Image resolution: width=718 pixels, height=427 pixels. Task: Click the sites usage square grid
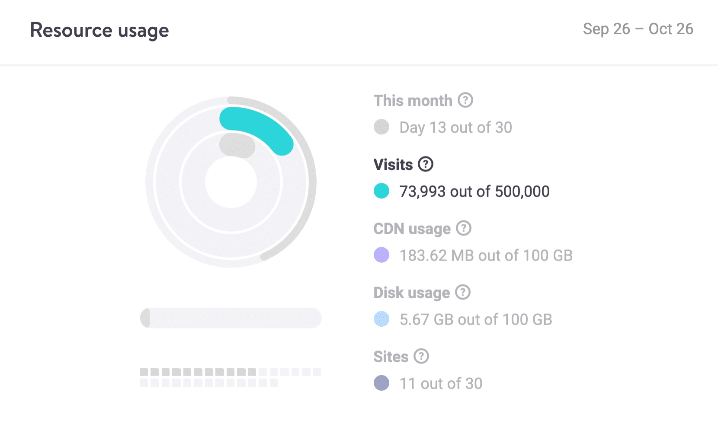coord(231,377)
